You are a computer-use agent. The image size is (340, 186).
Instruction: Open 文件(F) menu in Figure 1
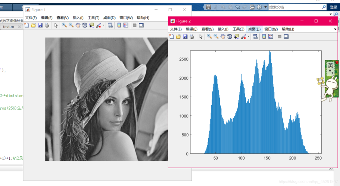coord(31,18)
